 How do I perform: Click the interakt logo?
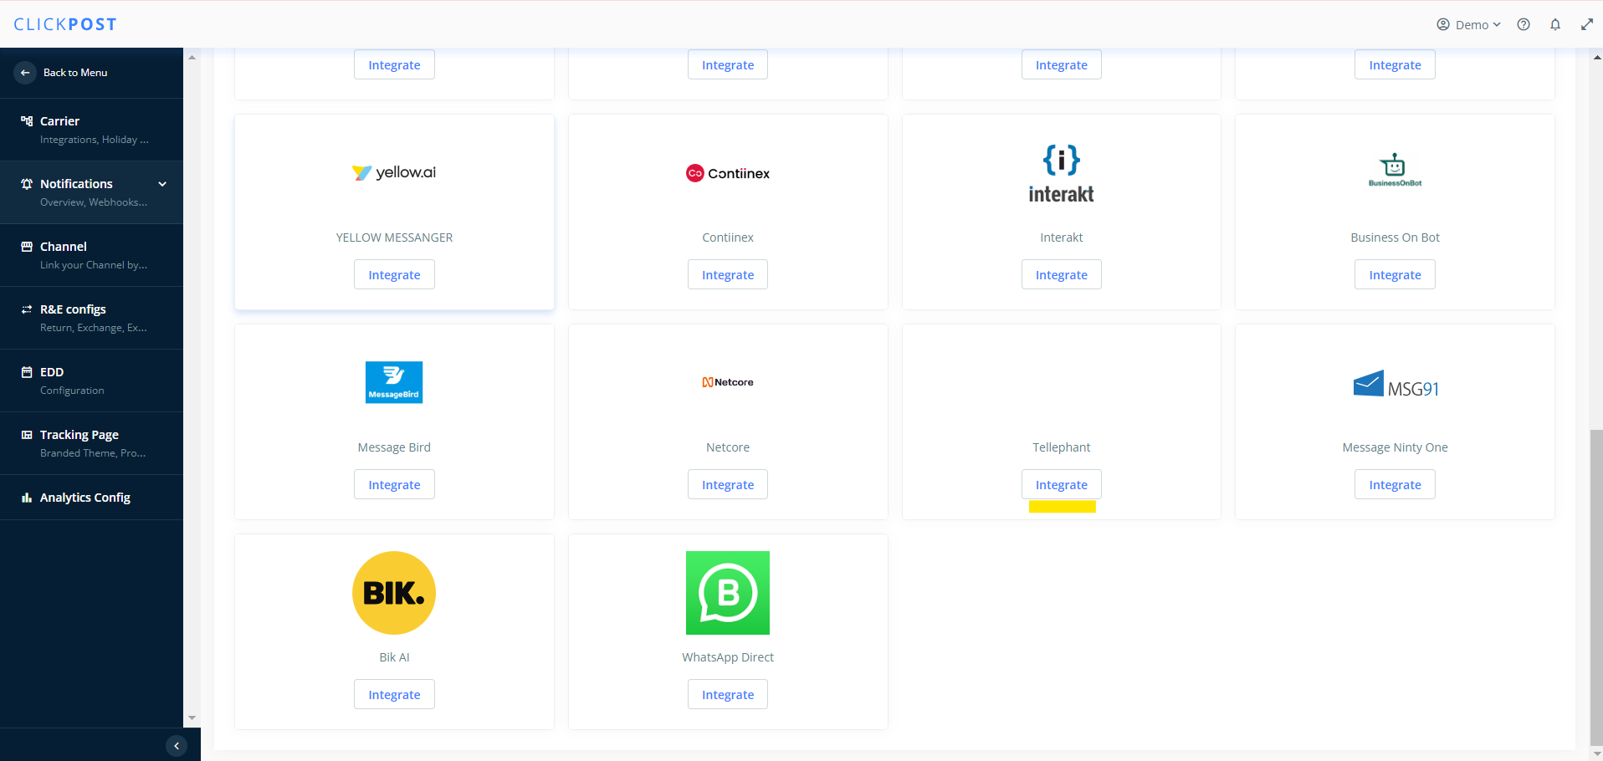(x=1061, y=174)
